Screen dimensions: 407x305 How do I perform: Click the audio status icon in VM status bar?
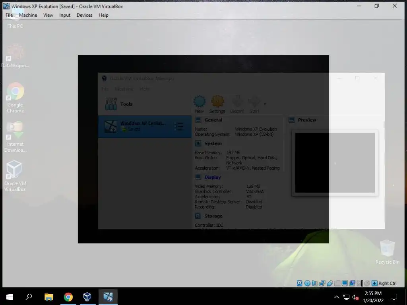point(315,283)
